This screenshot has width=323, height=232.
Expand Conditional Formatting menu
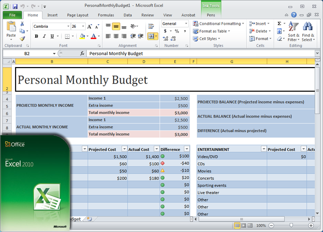pos(219,24)
